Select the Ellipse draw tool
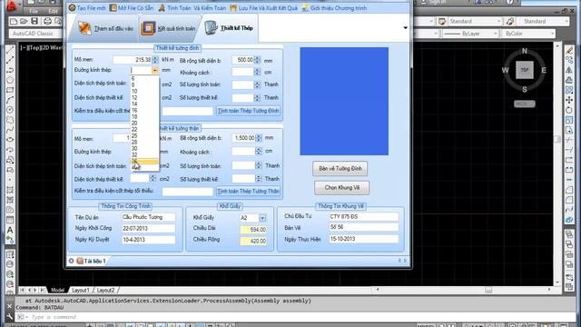This screenshot has width=581, height=327. [x=10, y=140]
